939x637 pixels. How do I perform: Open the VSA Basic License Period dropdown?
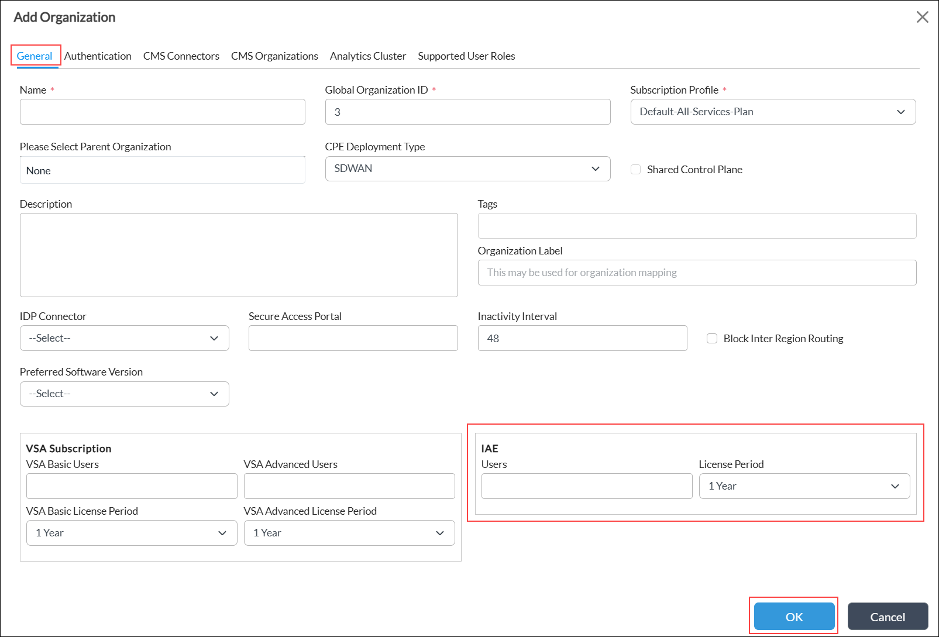point(131,533)
